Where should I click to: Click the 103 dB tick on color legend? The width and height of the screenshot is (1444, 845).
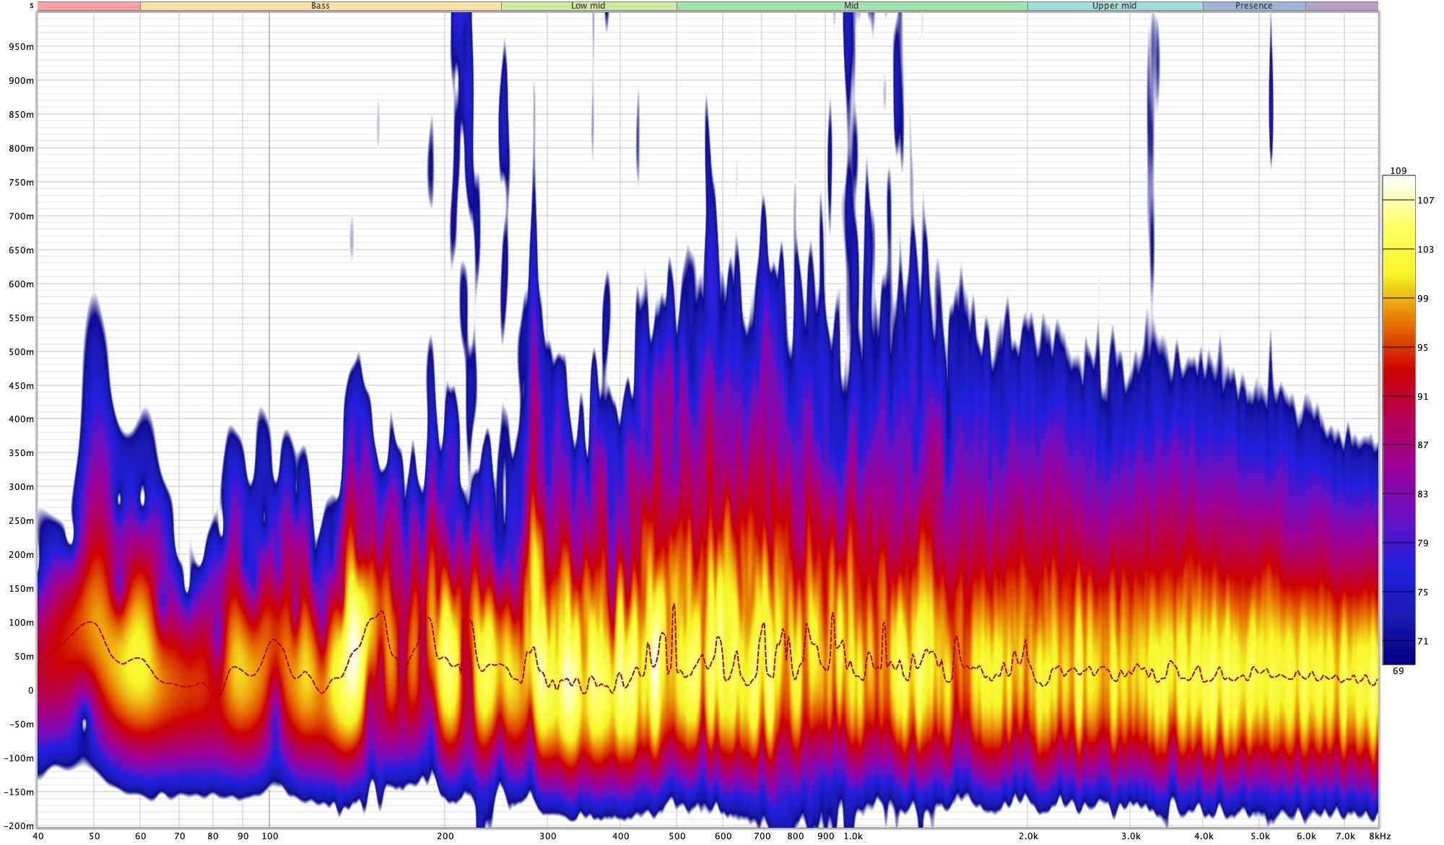point(1425,250)
